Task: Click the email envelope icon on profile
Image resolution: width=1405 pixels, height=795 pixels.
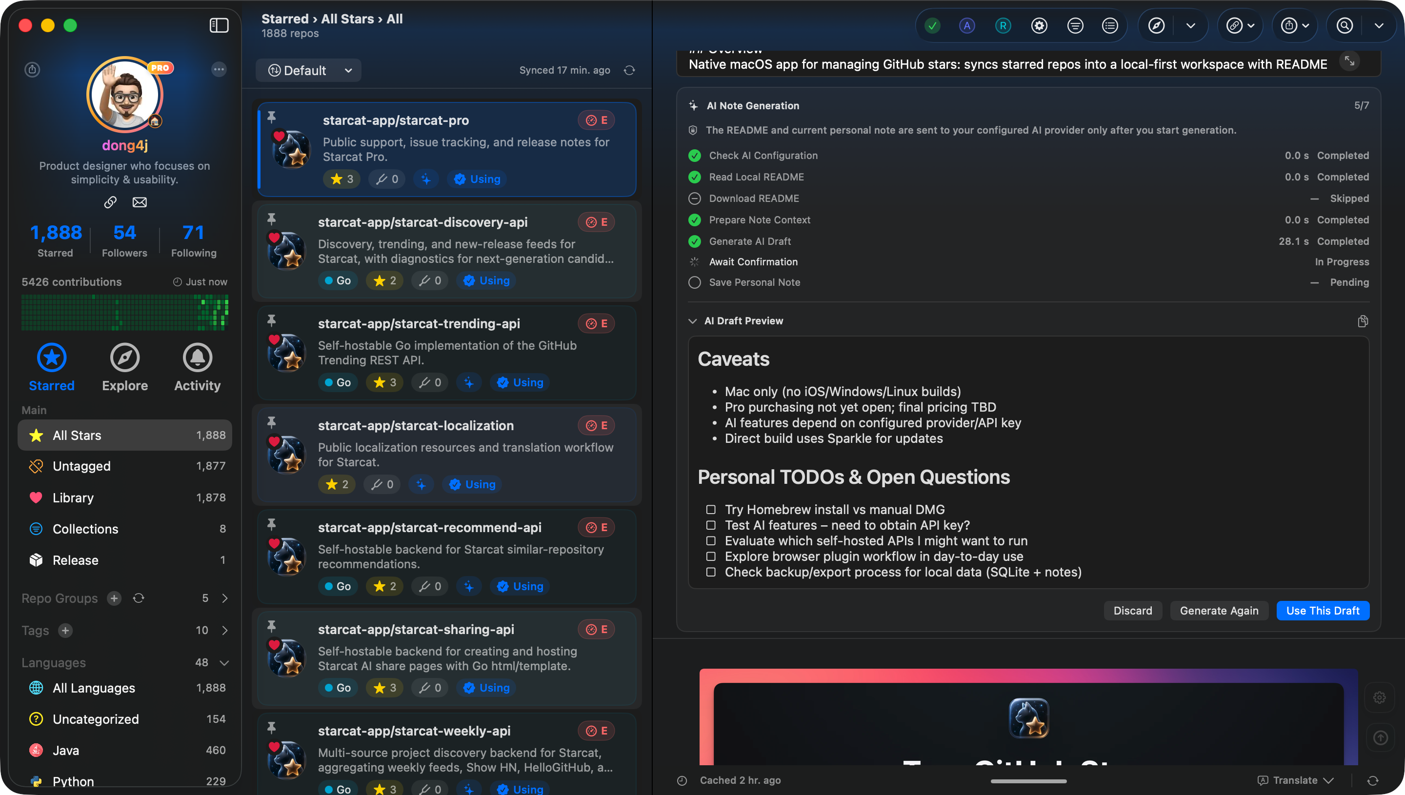Action: click(x=140, y=202)
